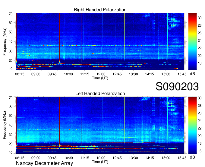Viewport: 205px width, 167px height.
Task: Click the 10 frequency tick of the Right Handed plot
Action: [x=11, y=69]
